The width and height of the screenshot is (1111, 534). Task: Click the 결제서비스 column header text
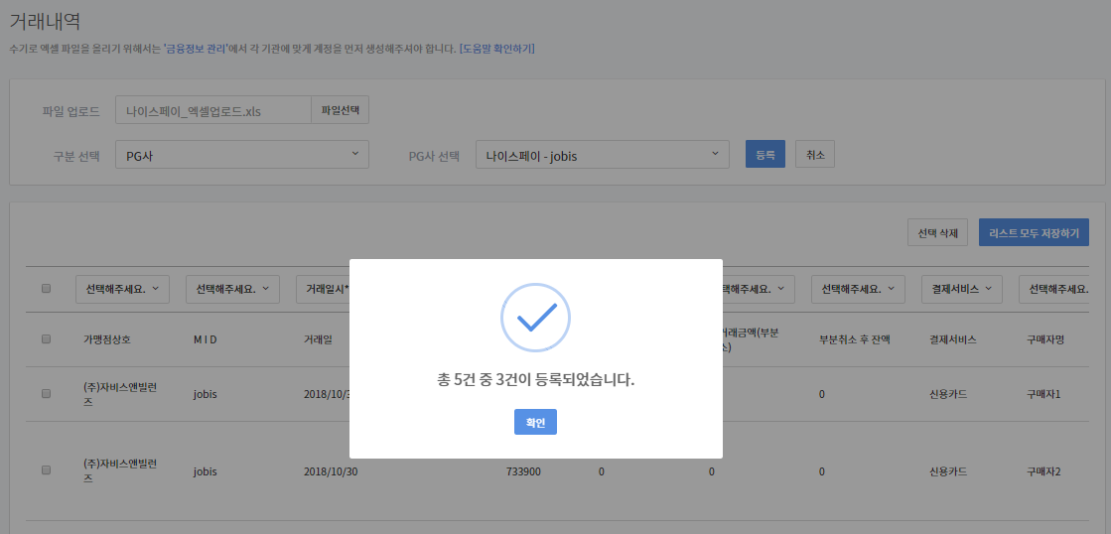953,339
